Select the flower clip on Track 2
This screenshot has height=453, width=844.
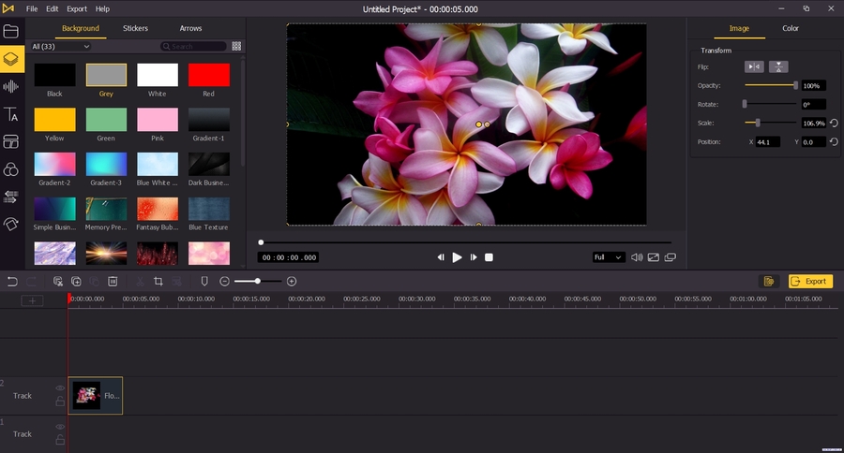click(x=96, y=396)
